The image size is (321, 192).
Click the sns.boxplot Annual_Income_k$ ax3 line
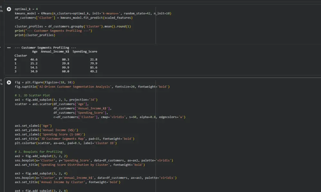tap(96, 178)
